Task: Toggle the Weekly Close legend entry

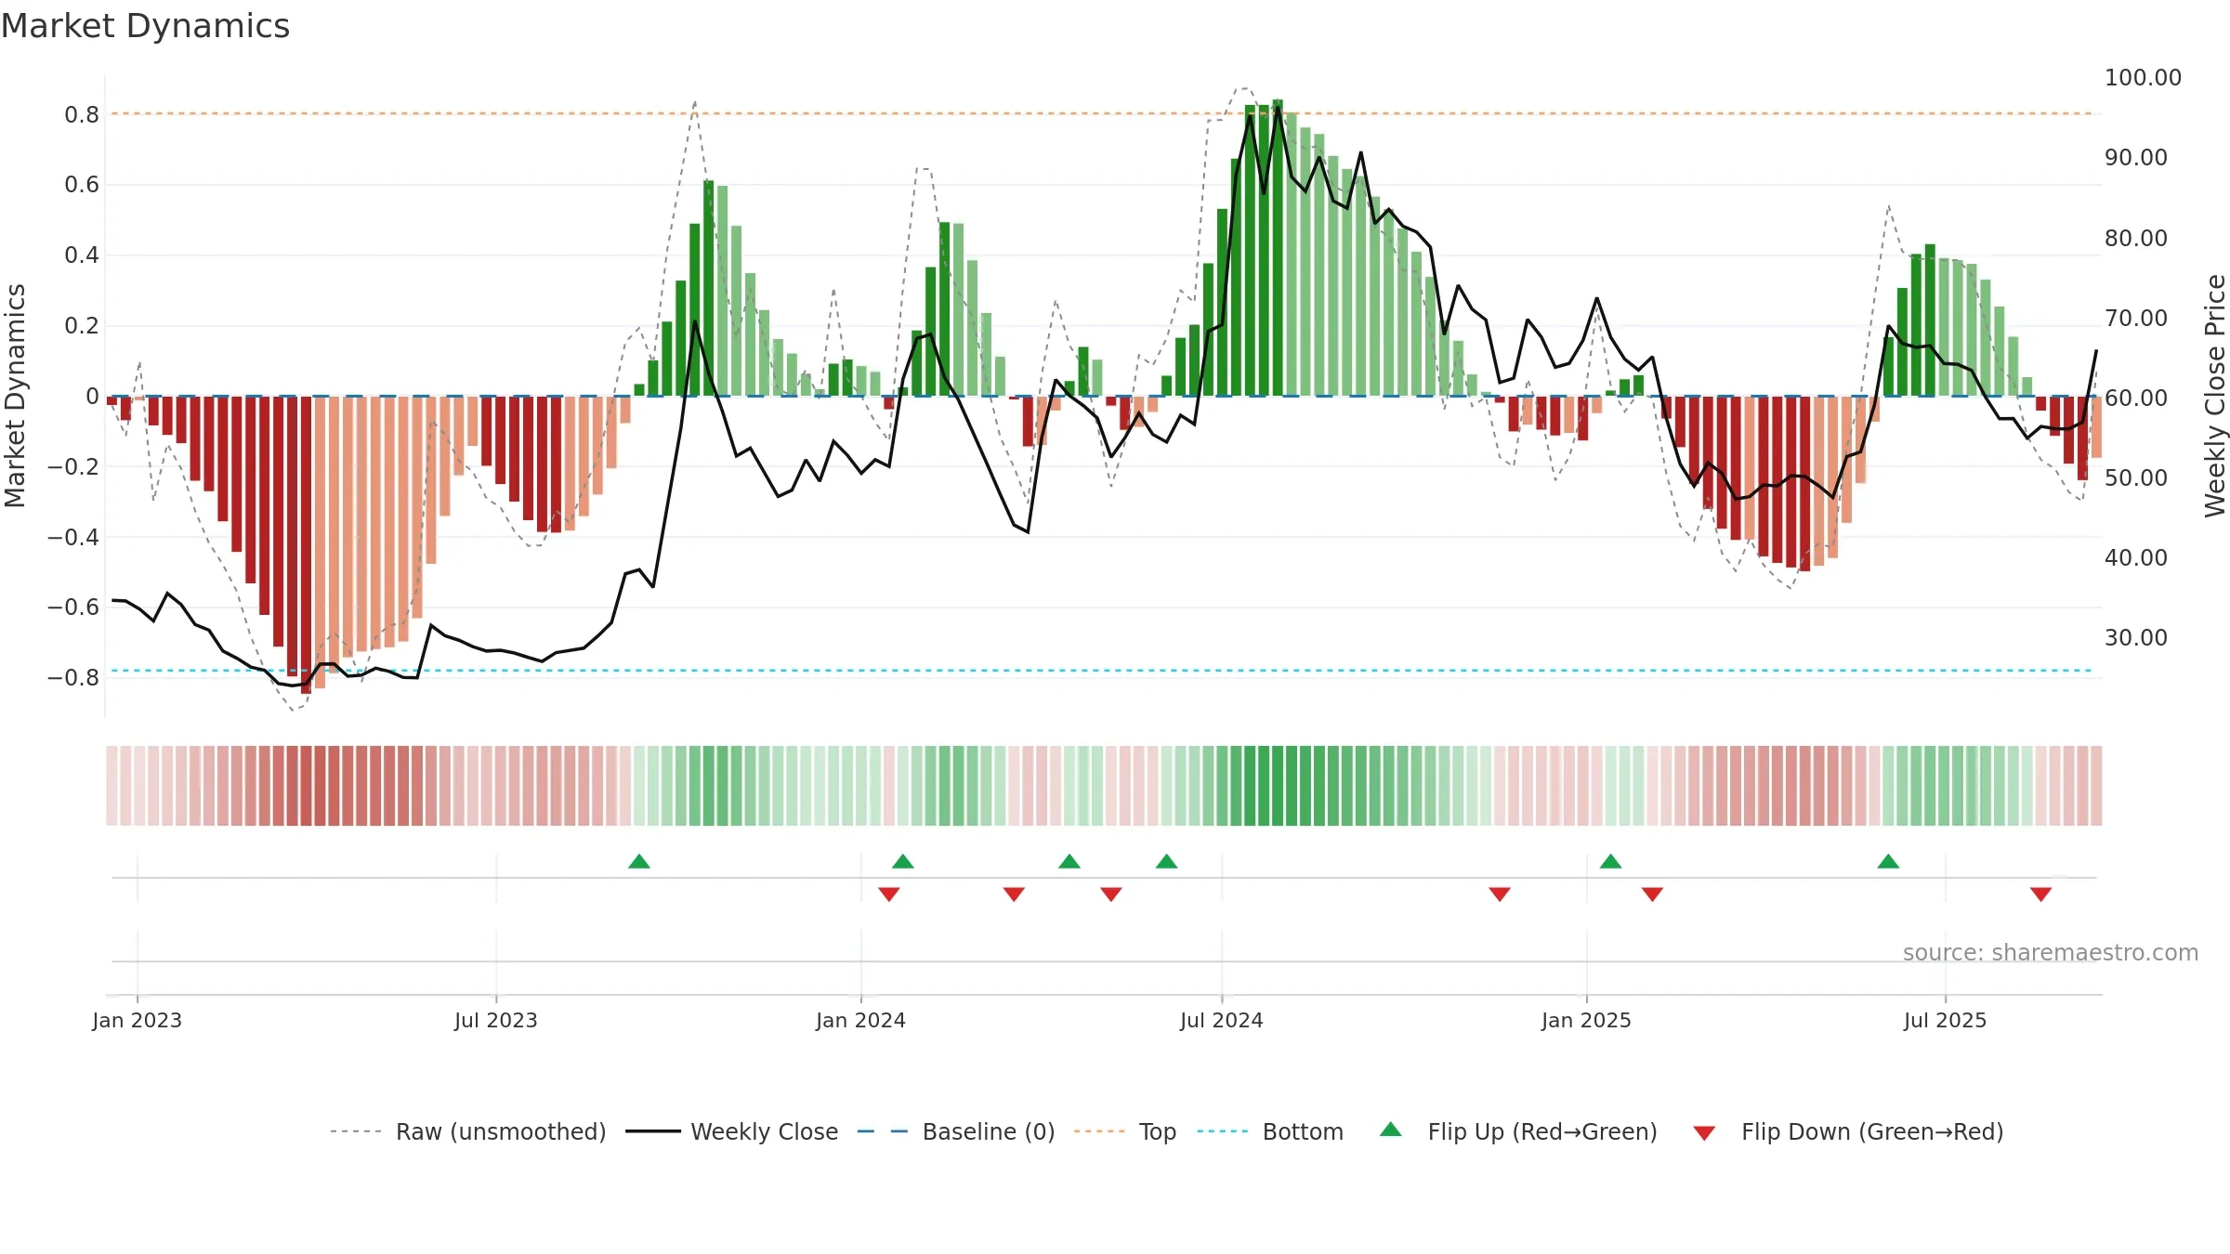Action: pos(732,1131)
